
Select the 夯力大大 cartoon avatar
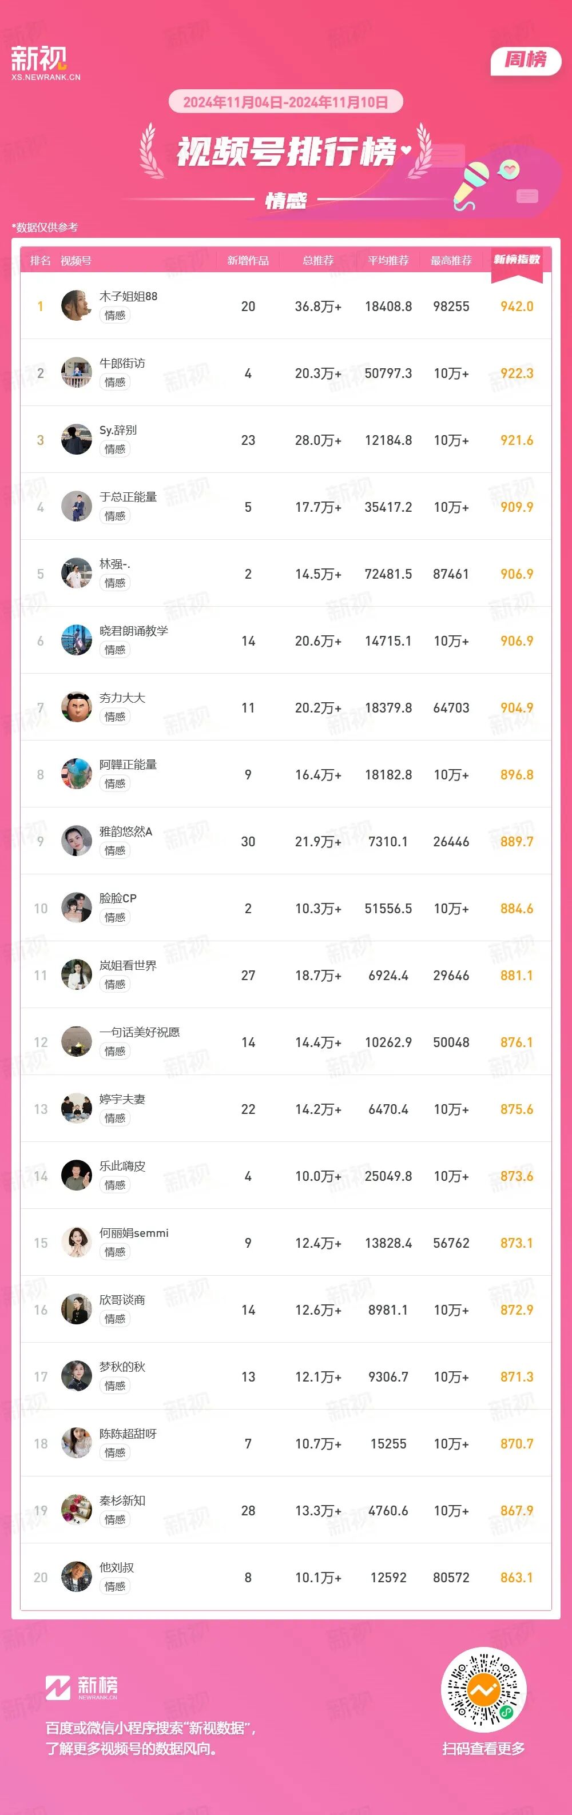[76, 707]
